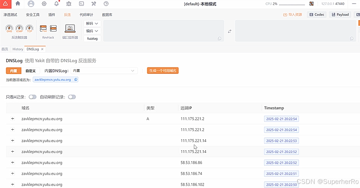Open the port listener monitor icon
The height and width of the screenshot is (188, 360).
tap(70, 29)
